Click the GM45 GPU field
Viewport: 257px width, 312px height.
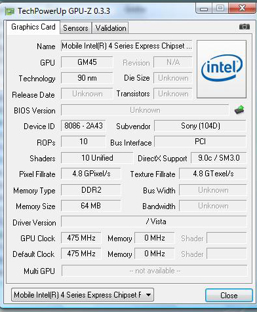click(87, 62)
